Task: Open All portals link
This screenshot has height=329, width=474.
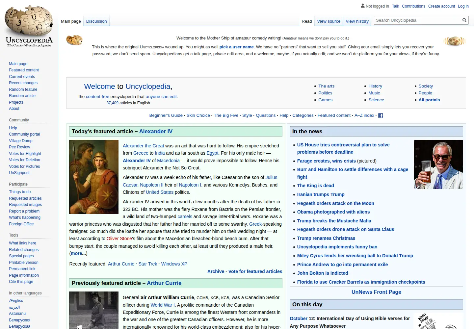Action: pyautogui.click(x=429, y=100)
